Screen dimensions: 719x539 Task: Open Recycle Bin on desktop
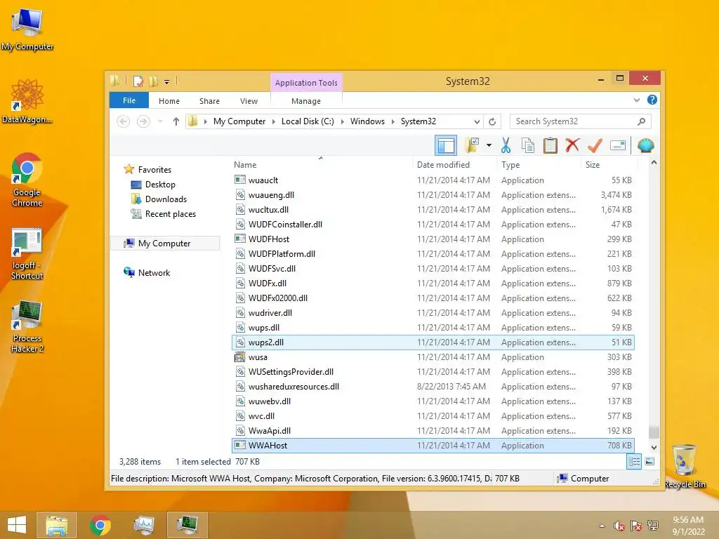685,466
